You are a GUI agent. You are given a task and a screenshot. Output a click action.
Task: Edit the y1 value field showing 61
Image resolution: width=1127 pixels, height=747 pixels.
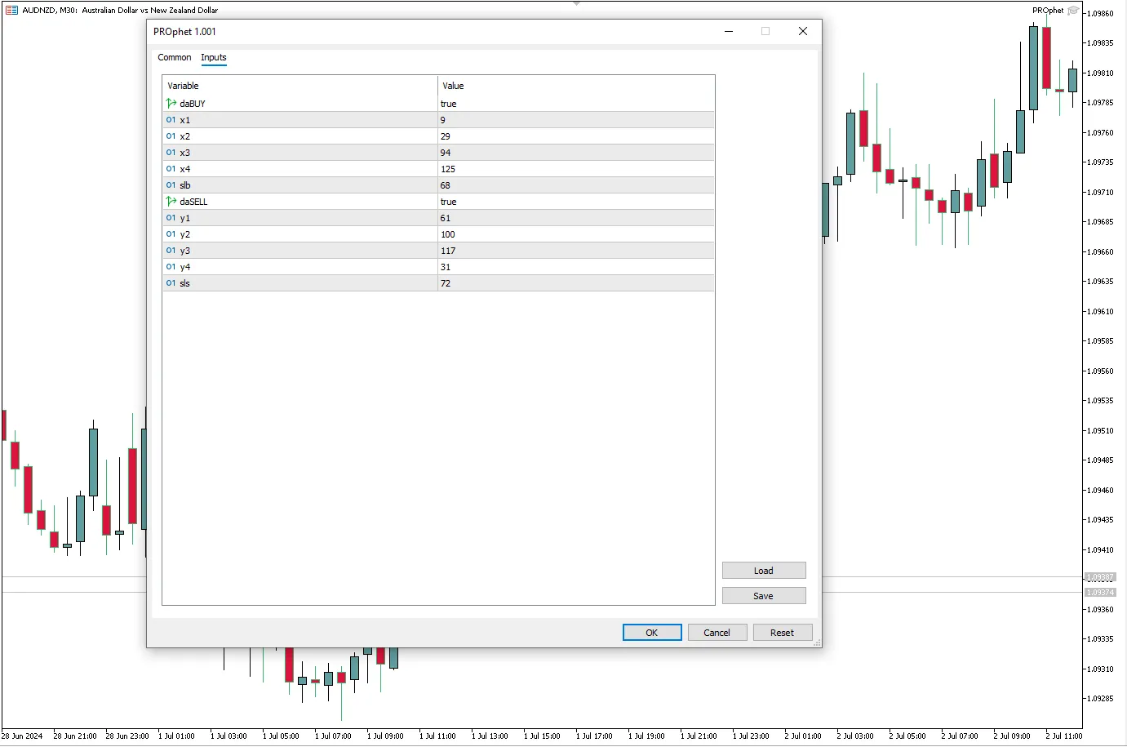click(576, 218)
